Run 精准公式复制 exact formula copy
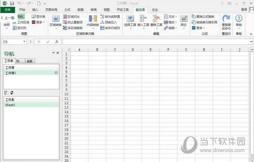This screenshot has height=162, width=254. tap(203, 16)
